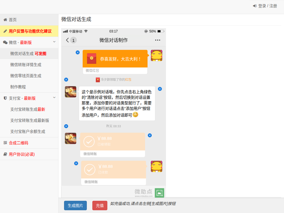Click the 恭喜发财，大吉大利 red packet bubble
Screen dimensions: 284x213
(x=115, y=62)
